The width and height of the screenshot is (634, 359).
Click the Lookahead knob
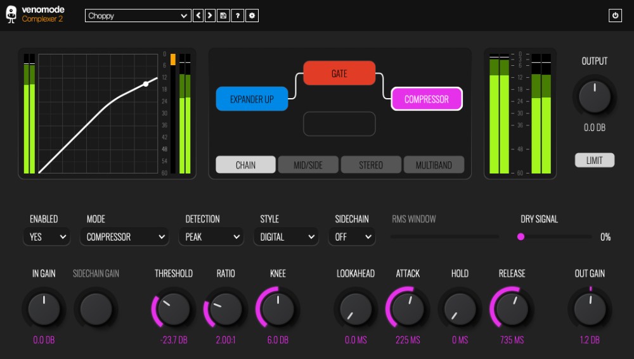pos(356,309)
